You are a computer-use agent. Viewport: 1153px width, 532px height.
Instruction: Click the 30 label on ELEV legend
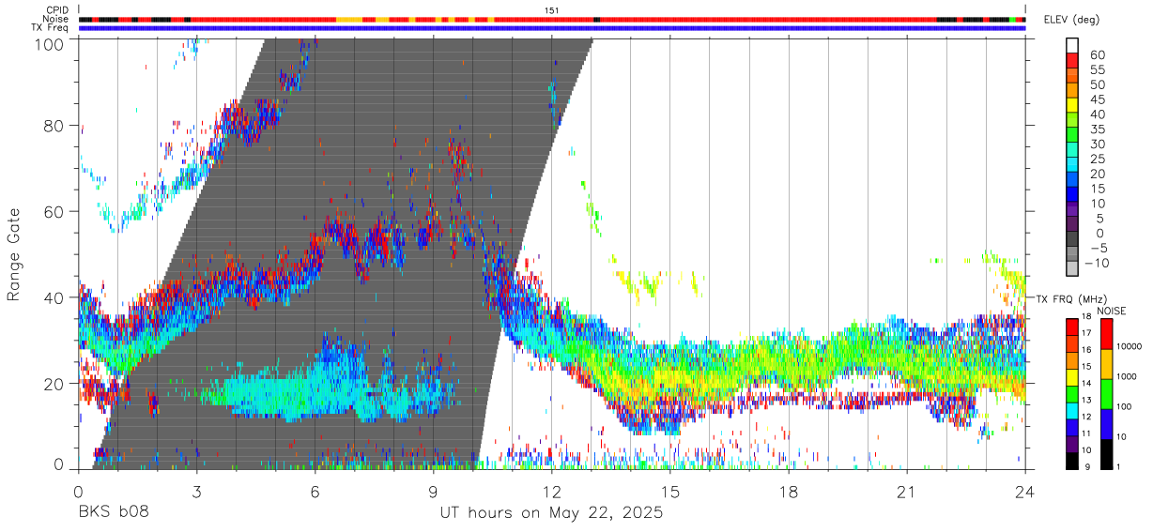pyautogui.click(x=1097, y=144)
